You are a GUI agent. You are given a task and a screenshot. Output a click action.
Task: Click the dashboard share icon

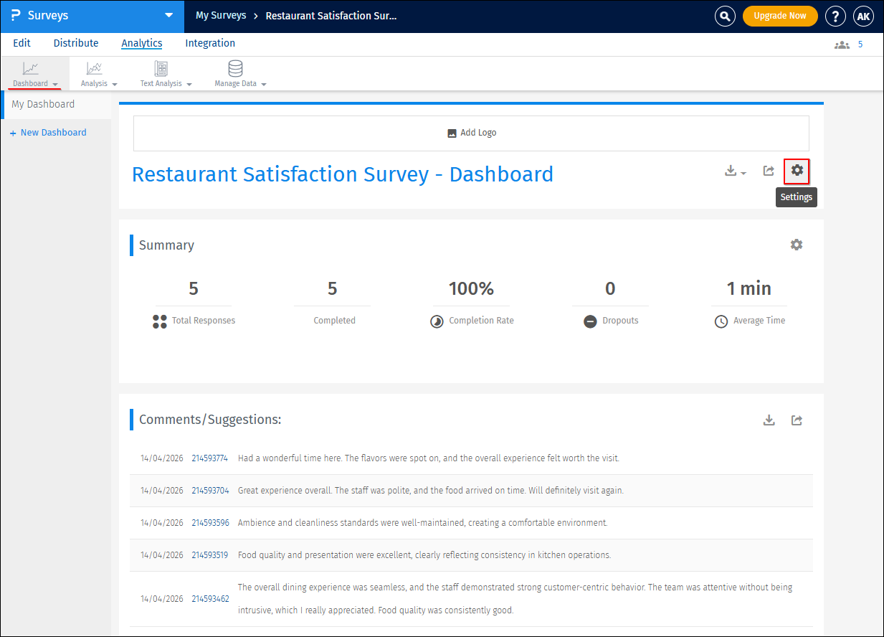(769, 171)
